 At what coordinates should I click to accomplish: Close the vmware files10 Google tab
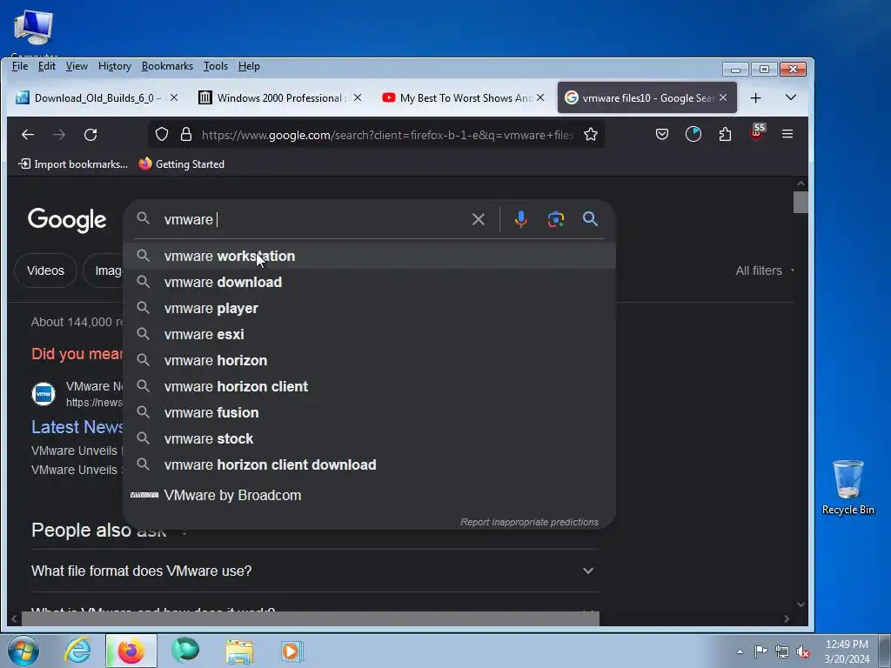[723, 97]
